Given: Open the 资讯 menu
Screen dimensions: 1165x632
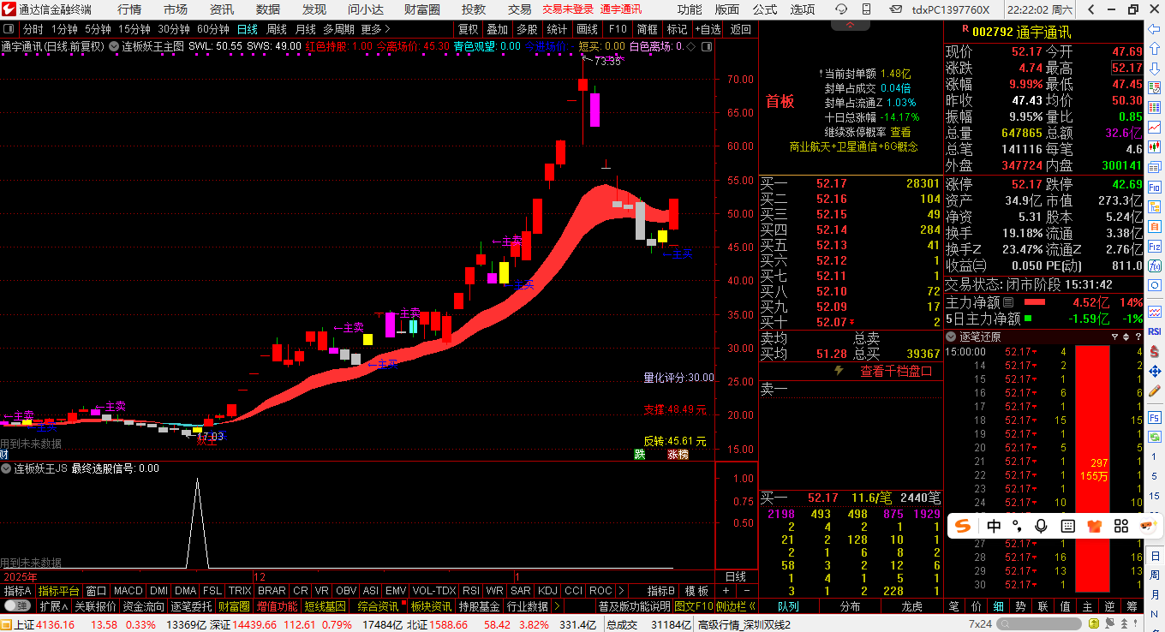Looking at the screenshot, I should [x=222, y=9].
